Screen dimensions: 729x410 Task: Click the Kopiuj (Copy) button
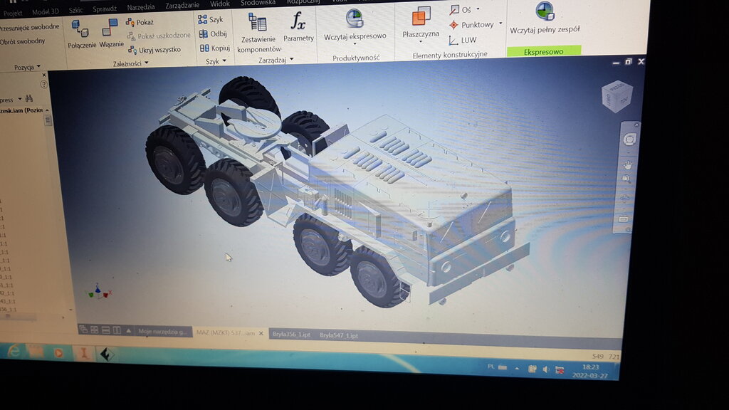pos(214,48)
